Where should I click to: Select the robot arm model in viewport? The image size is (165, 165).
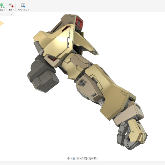(x=87, y=82)
